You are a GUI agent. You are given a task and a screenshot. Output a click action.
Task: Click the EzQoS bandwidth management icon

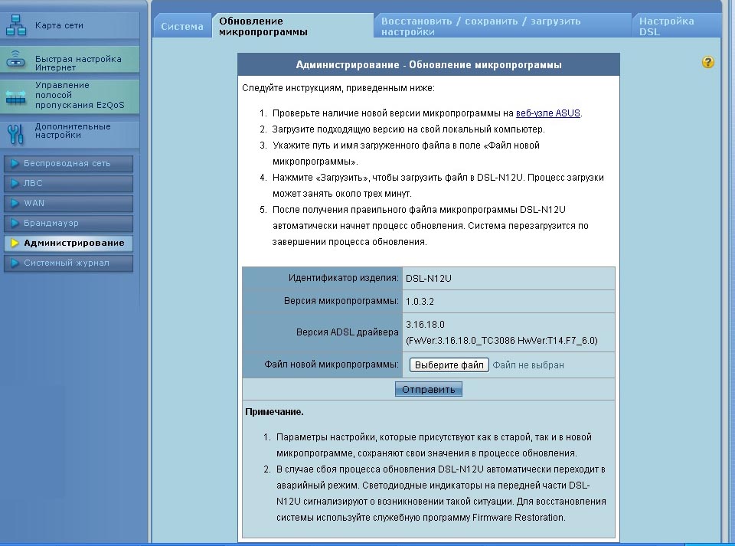point(16,96)
